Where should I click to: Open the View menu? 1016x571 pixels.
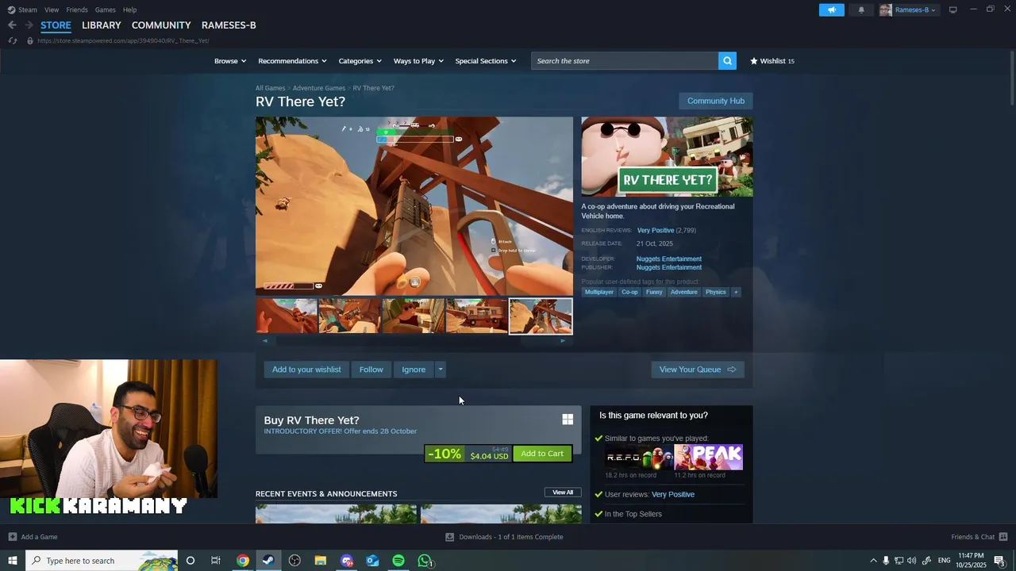point(52,10)
